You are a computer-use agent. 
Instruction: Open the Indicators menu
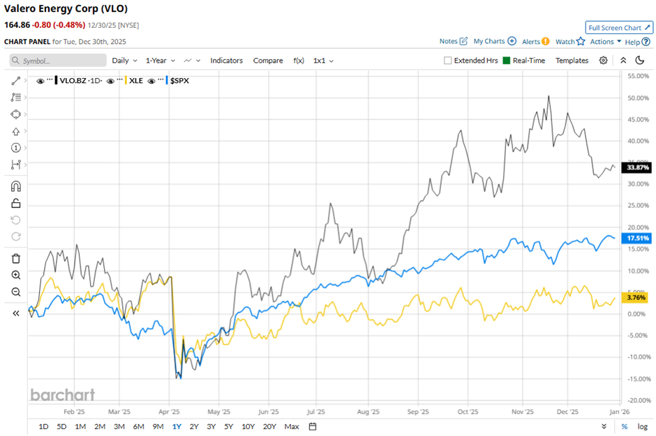click(x=226, y=61)
